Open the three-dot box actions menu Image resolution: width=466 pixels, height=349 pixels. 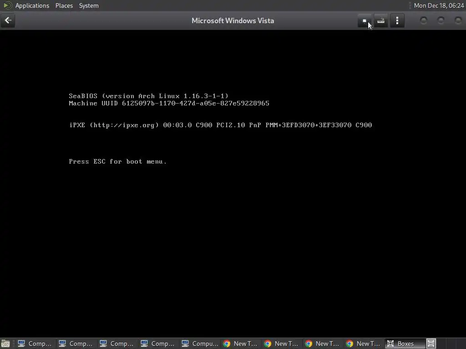pos(397,20)
